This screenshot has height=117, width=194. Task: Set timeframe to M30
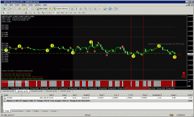pyautogui.click(x=62, y=13)
